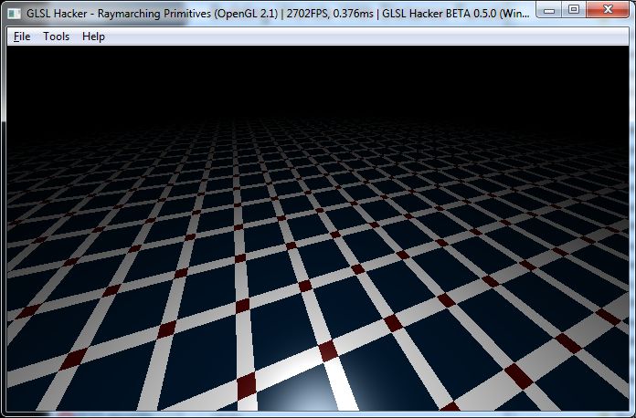Click the GLSL Hacker app icon in title bar
636x418 pixels.
coord(15,10)
